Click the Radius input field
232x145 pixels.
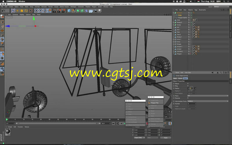[192, 88]
